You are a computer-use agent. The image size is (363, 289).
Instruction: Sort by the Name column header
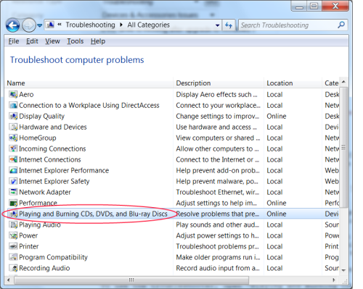89,83
